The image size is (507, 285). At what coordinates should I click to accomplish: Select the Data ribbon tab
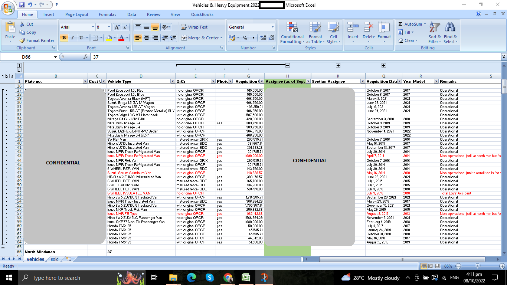(x=132, y=14)
